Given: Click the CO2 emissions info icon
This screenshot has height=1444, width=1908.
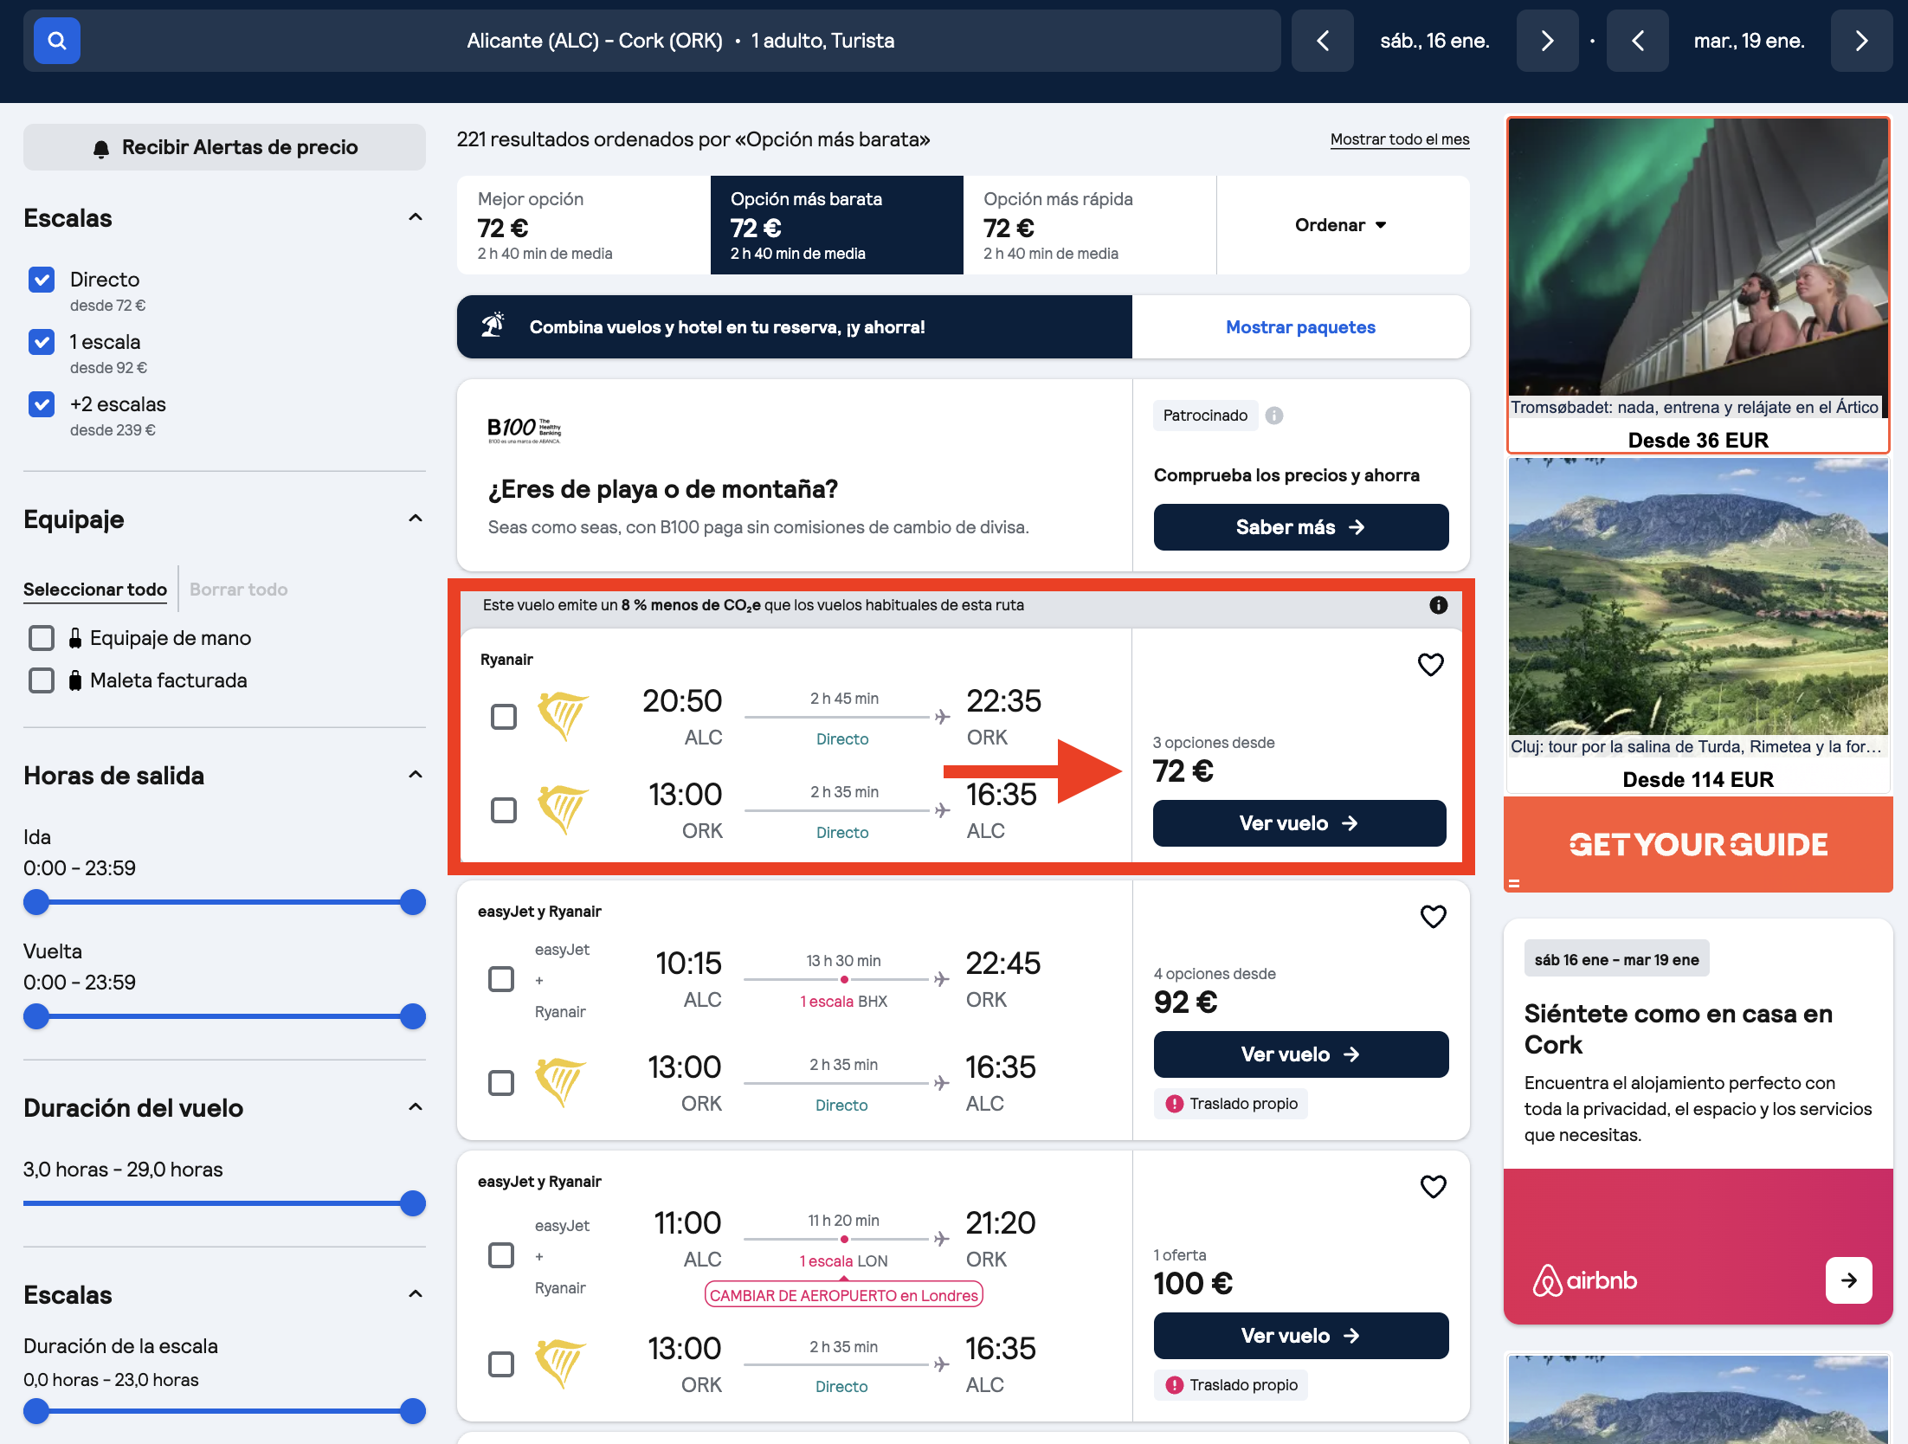Looking at the screenshot, I should pyautogui.click(x=1439, y=605).
